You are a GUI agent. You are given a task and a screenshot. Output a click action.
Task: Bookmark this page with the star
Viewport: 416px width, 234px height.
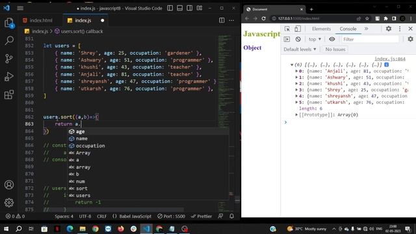(x=367, y=18)
